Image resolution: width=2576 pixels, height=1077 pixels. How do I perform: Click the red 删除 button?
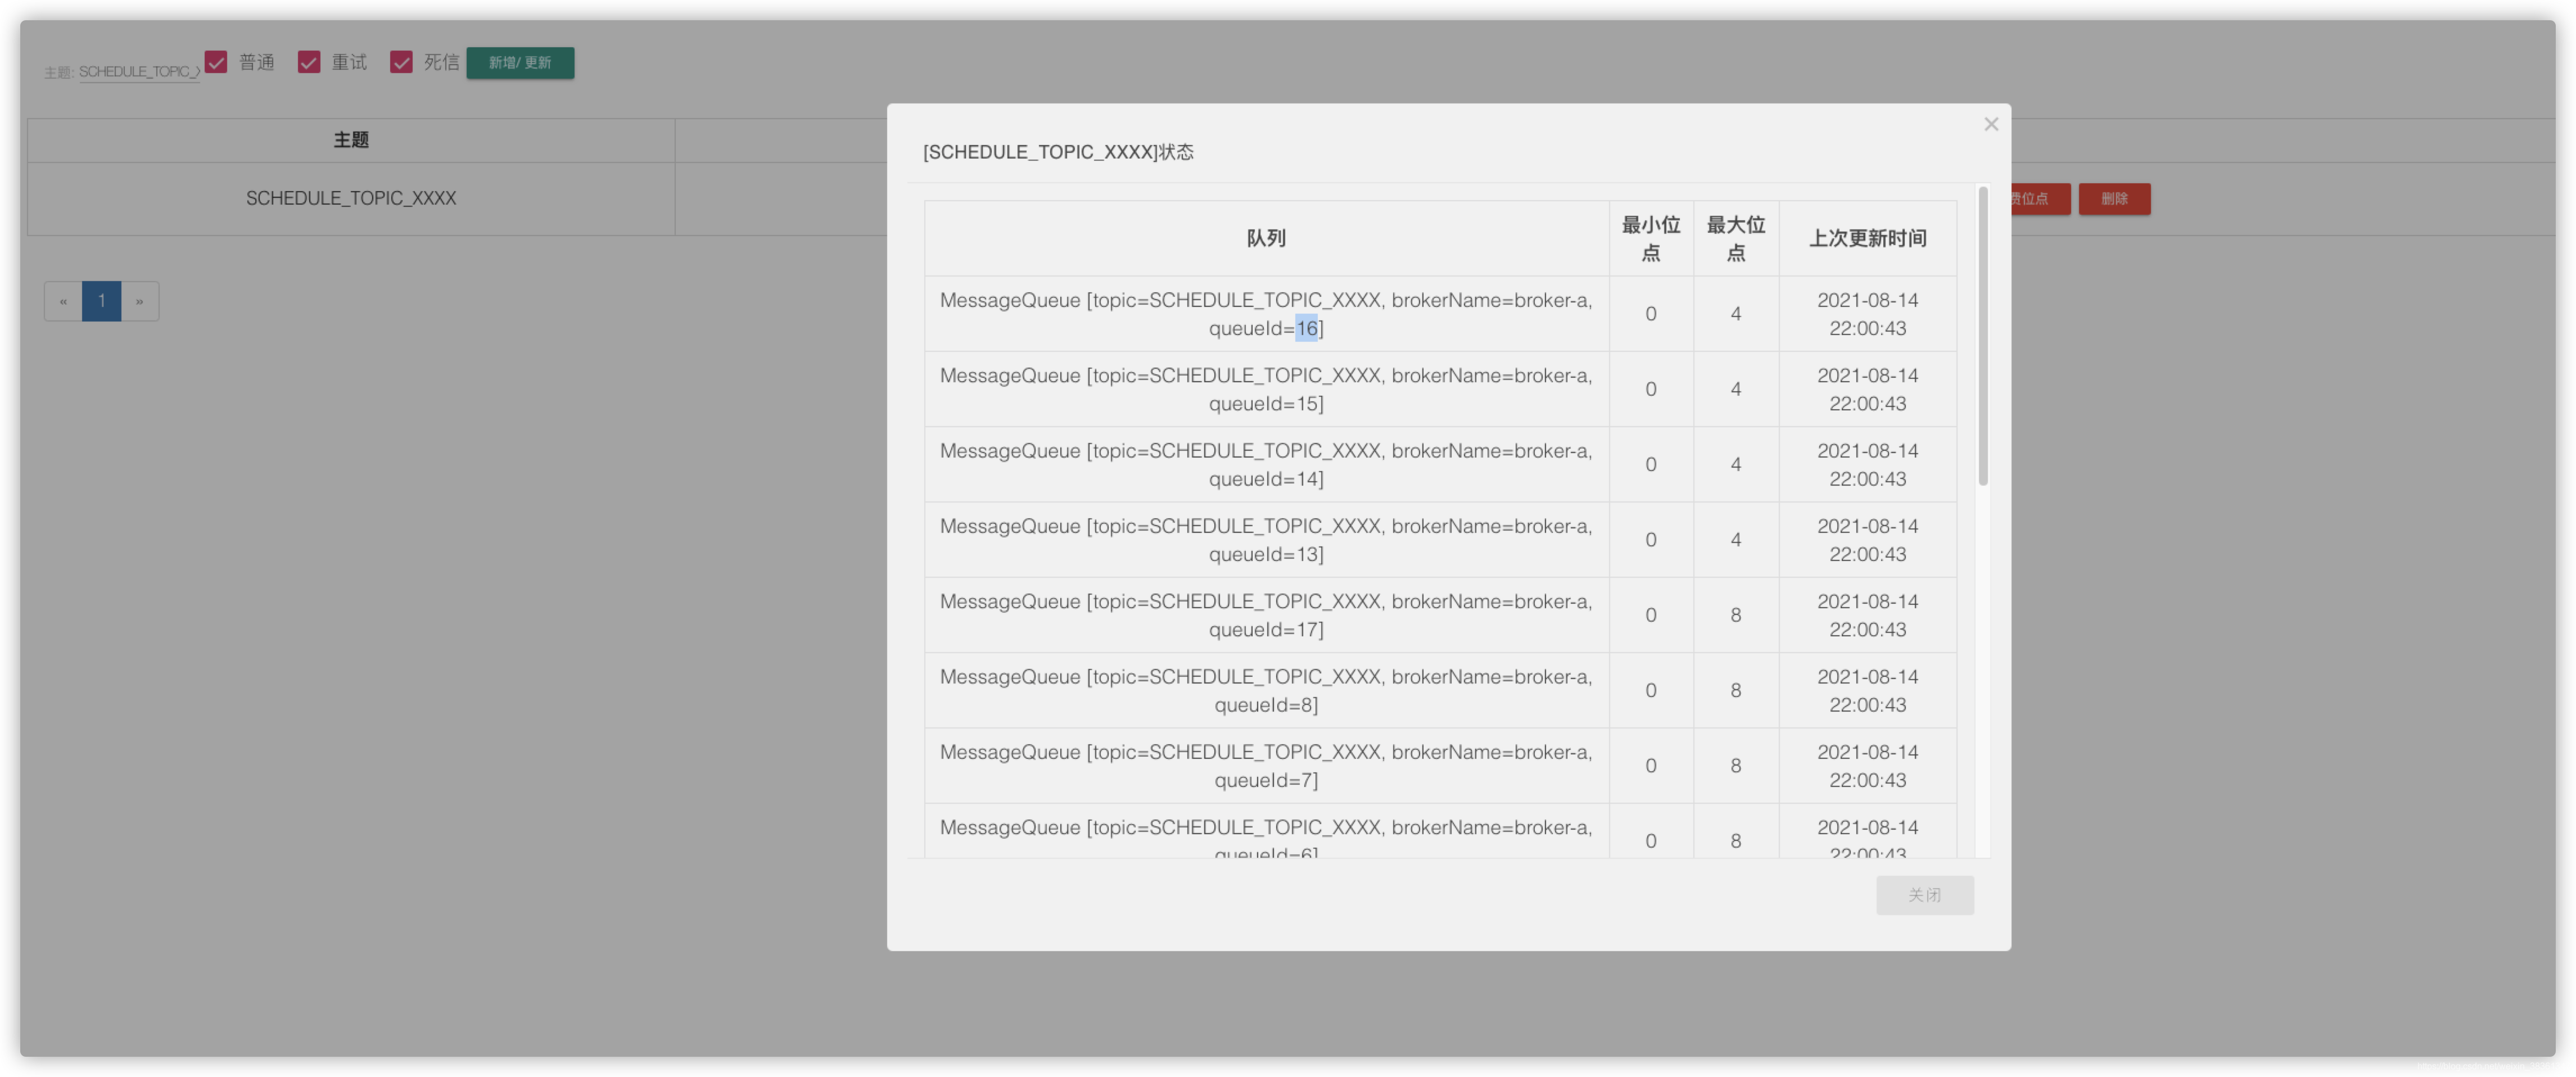[2114, 198]
